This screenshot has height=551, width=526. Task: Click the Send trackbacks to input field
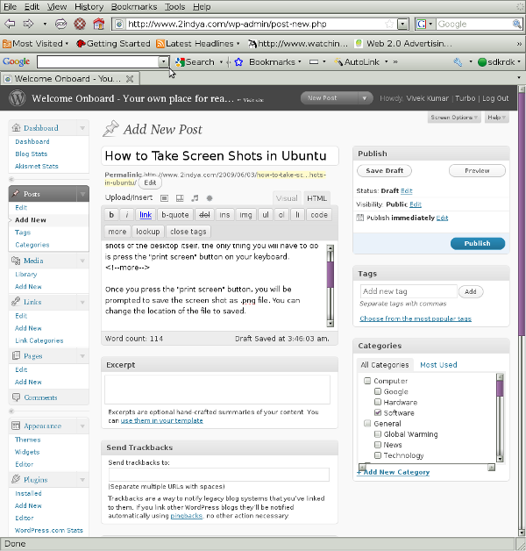[x=219, y=475]
